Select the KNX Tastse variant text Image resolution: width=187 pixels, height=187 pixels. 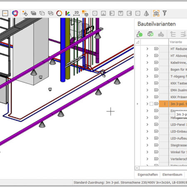179,83
